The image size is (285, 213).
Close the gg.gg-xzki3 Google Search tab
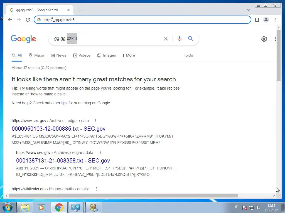click(68, 10)
